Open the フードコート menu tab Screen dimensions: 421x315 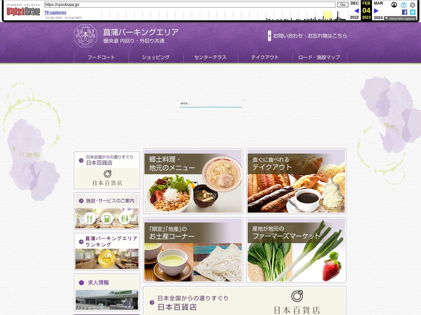pyautogui.click(x=101, y=57)
